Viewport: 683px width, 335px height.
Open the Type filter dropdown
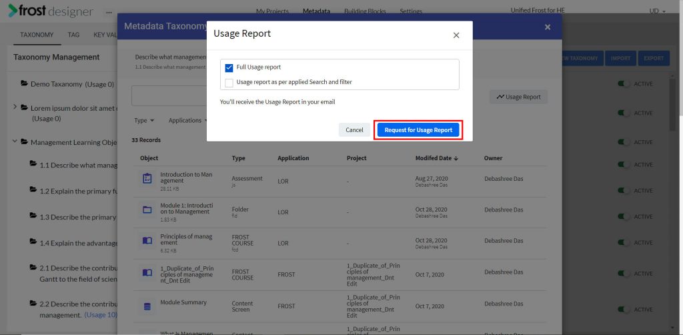(x=144, y=120)
